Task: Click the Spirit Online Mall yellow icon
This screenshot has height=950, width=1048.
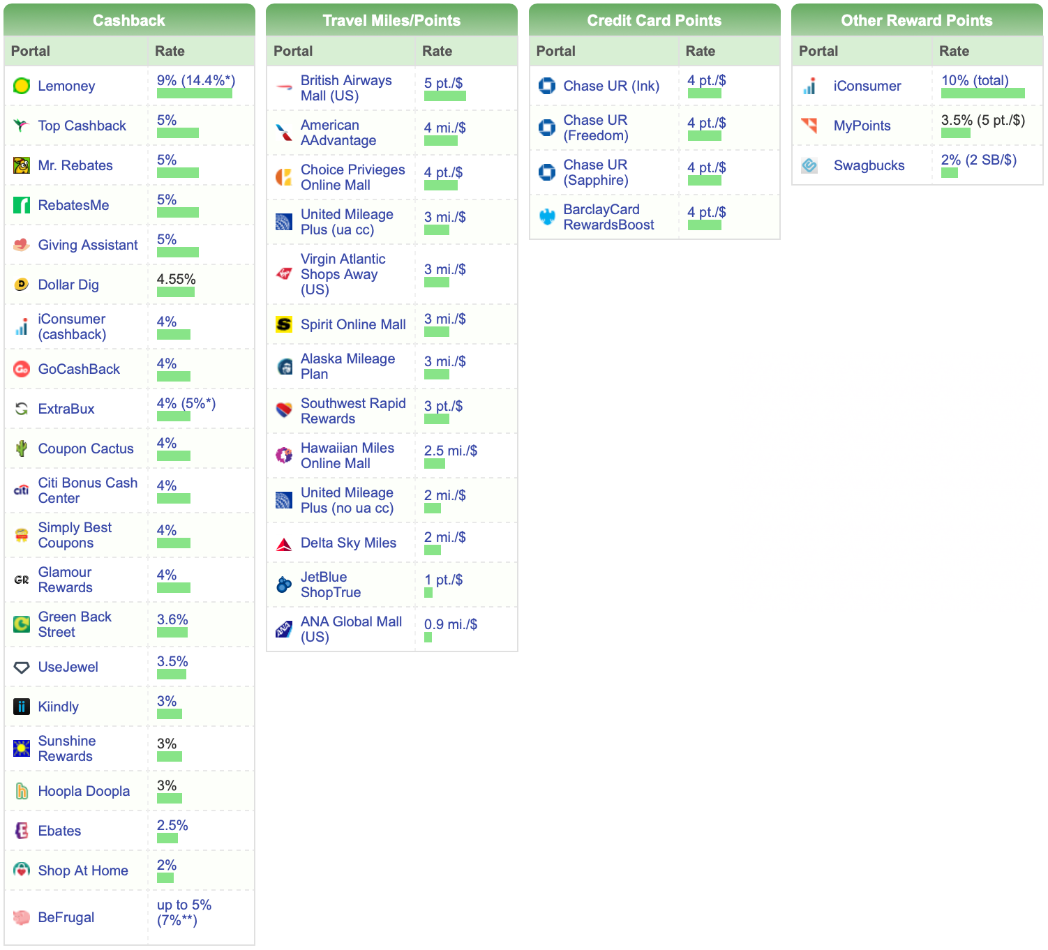Action: [284, 324]
